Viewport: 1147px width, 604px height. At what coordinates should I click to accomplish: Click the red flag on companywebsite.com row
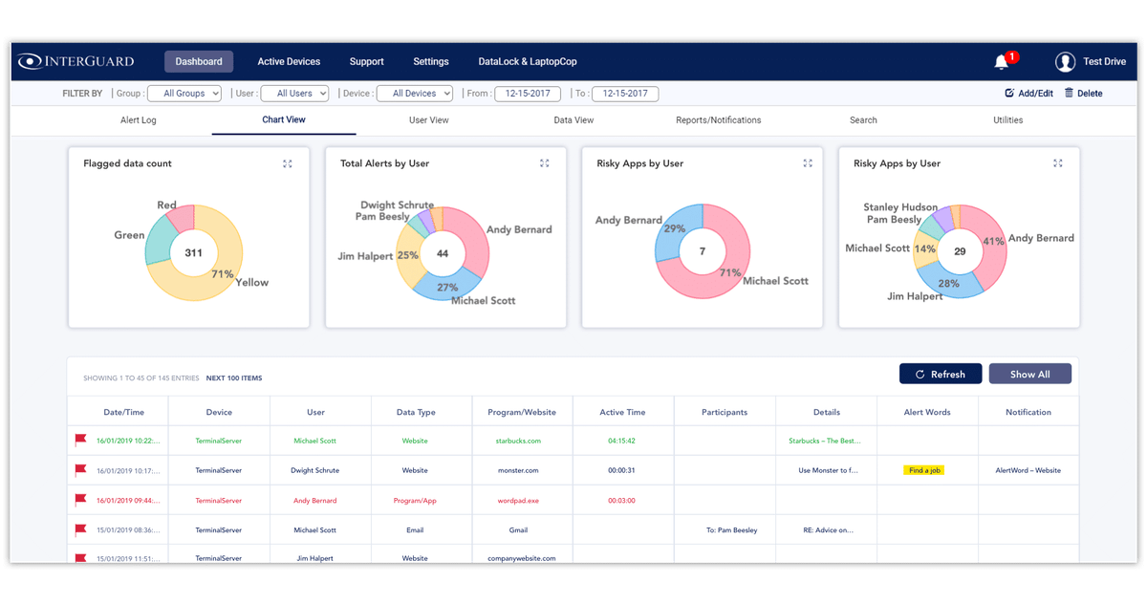click(x=81, y=558)
